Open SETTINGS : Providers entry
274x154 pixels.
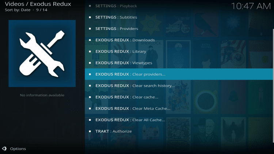pos(179,28)
